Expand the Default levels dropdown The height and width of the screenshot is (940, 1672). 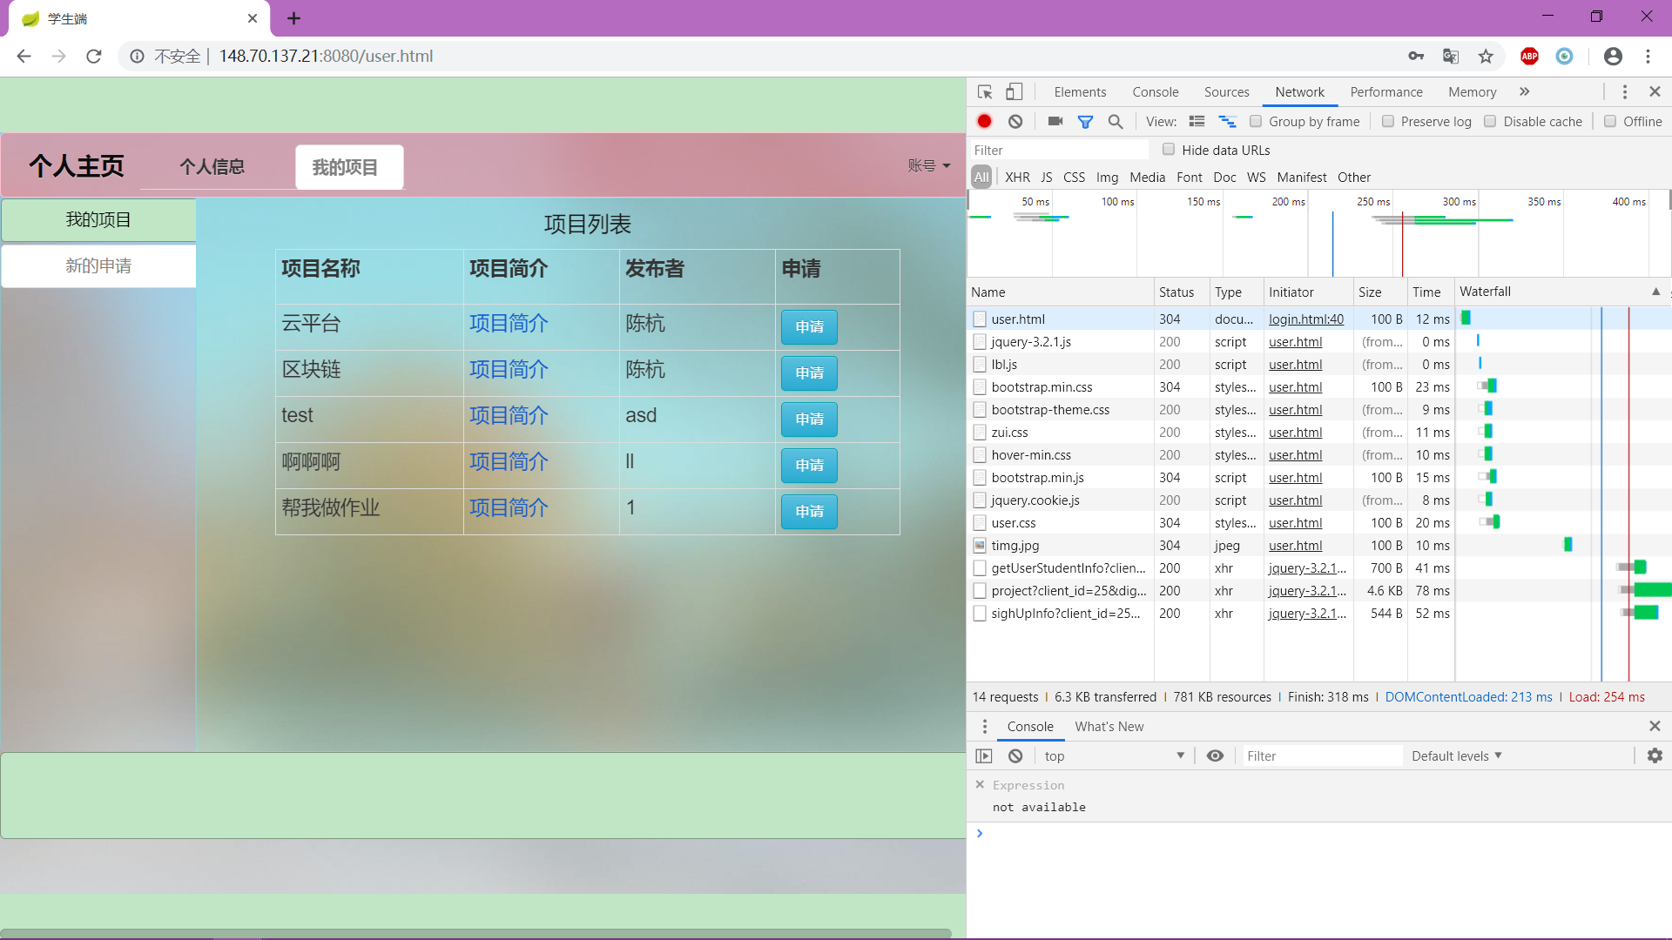click(x=1456, y=755)
